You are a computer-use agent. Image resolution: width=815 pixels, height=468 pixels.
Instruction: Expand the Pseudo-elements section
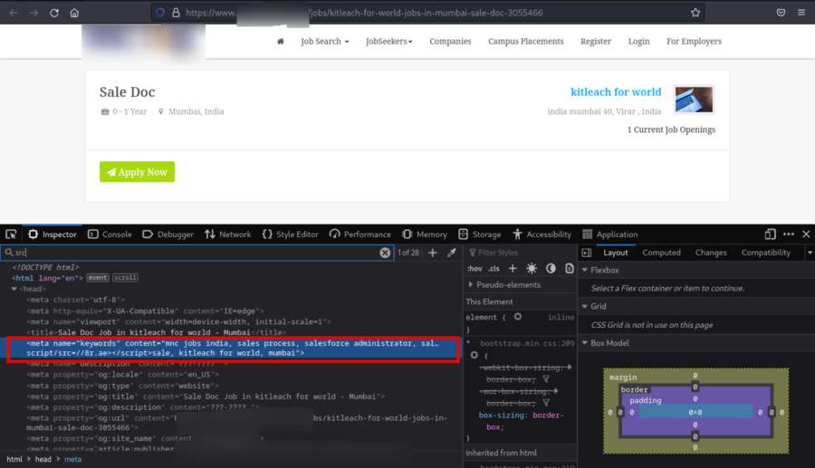tap(471, 284)
